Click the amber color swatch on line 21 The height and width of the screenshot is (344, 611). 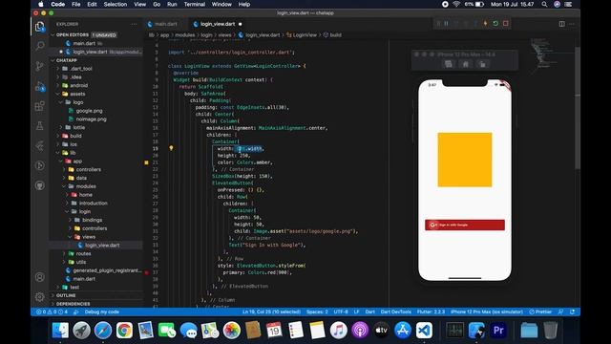(146, 162)
